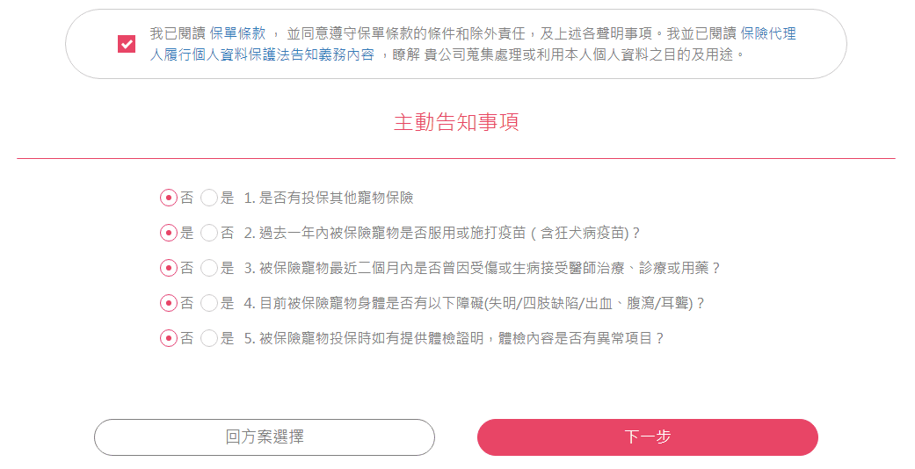915x469 pixels.
Task: Click question 4 text about physical impairments
Action: [x=475, y=303]
